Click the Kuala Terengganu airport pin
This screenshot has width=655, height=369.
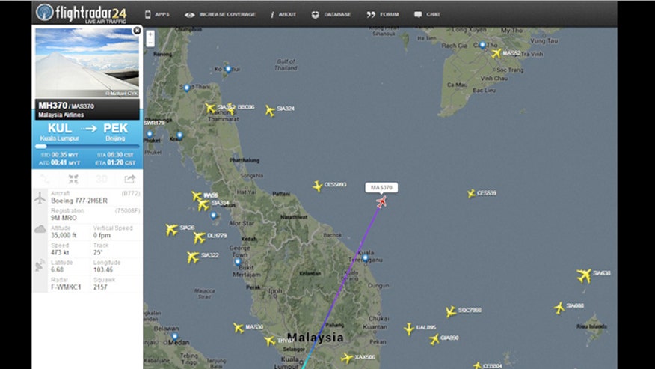point(366,258)
